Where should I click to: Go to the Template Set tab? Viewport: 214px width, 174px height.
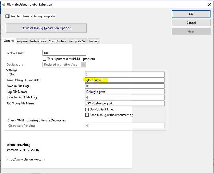coord(77,41)
